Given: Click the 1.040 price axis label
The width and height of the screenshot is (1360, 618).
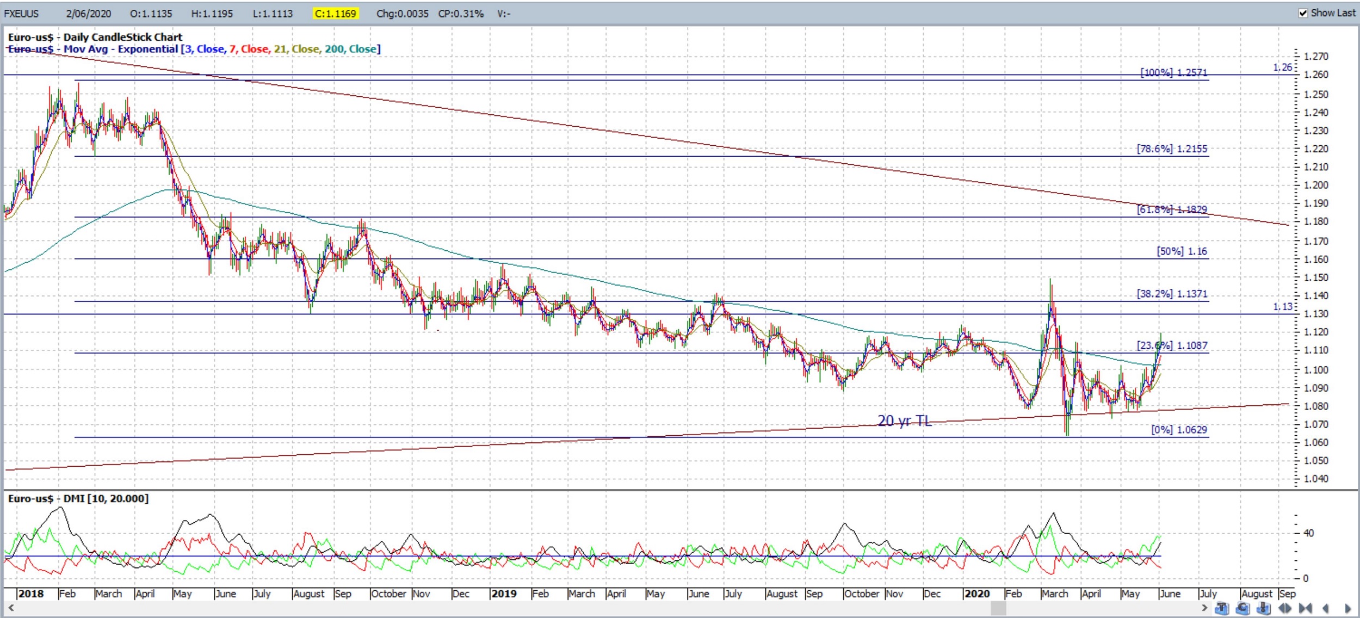Looking at the screenshot, I should click(x=1316, y=479).
